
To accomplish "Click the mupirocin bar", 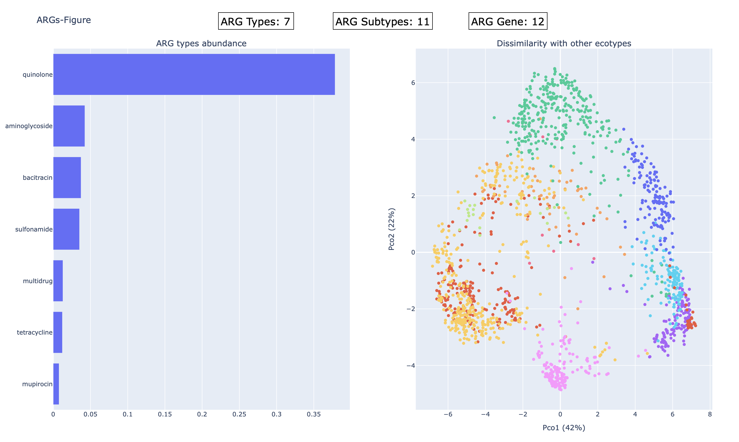I will 56,384.
